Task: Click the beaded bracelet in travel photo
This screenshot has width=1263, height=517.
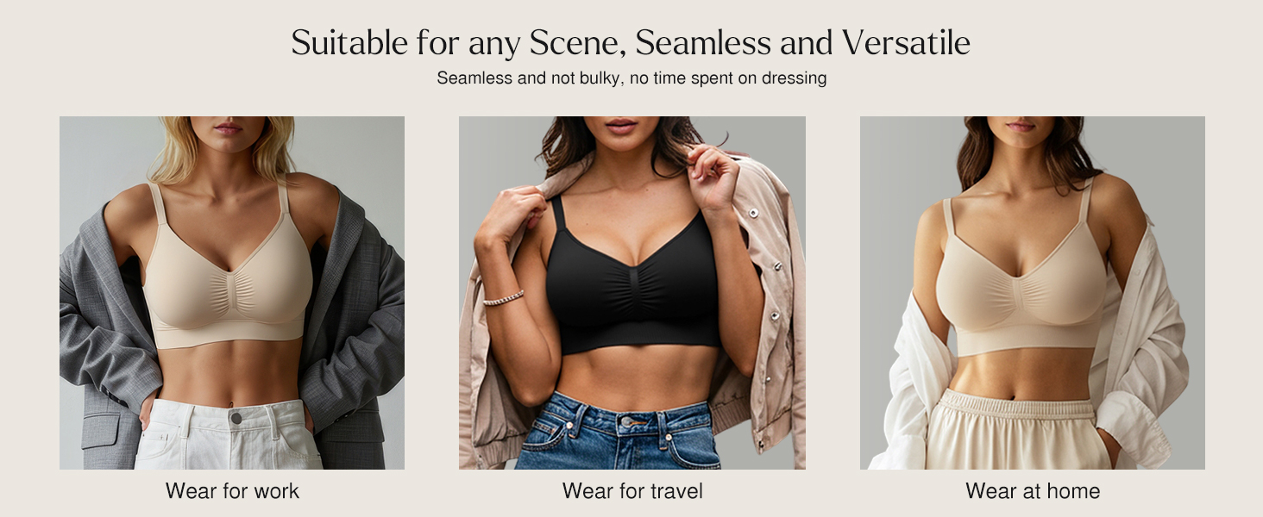Action: coord(503,298)
